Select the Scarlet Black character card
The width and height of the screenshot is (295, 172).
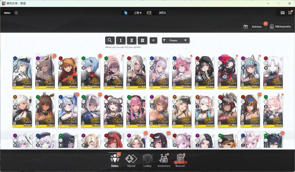pos(113,72)
